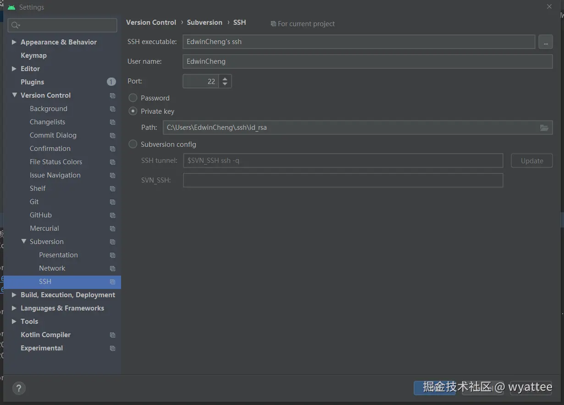Open the SSH executable browse ellipsis button
This screenshot has width=564, height=405.
coord(545,42)
